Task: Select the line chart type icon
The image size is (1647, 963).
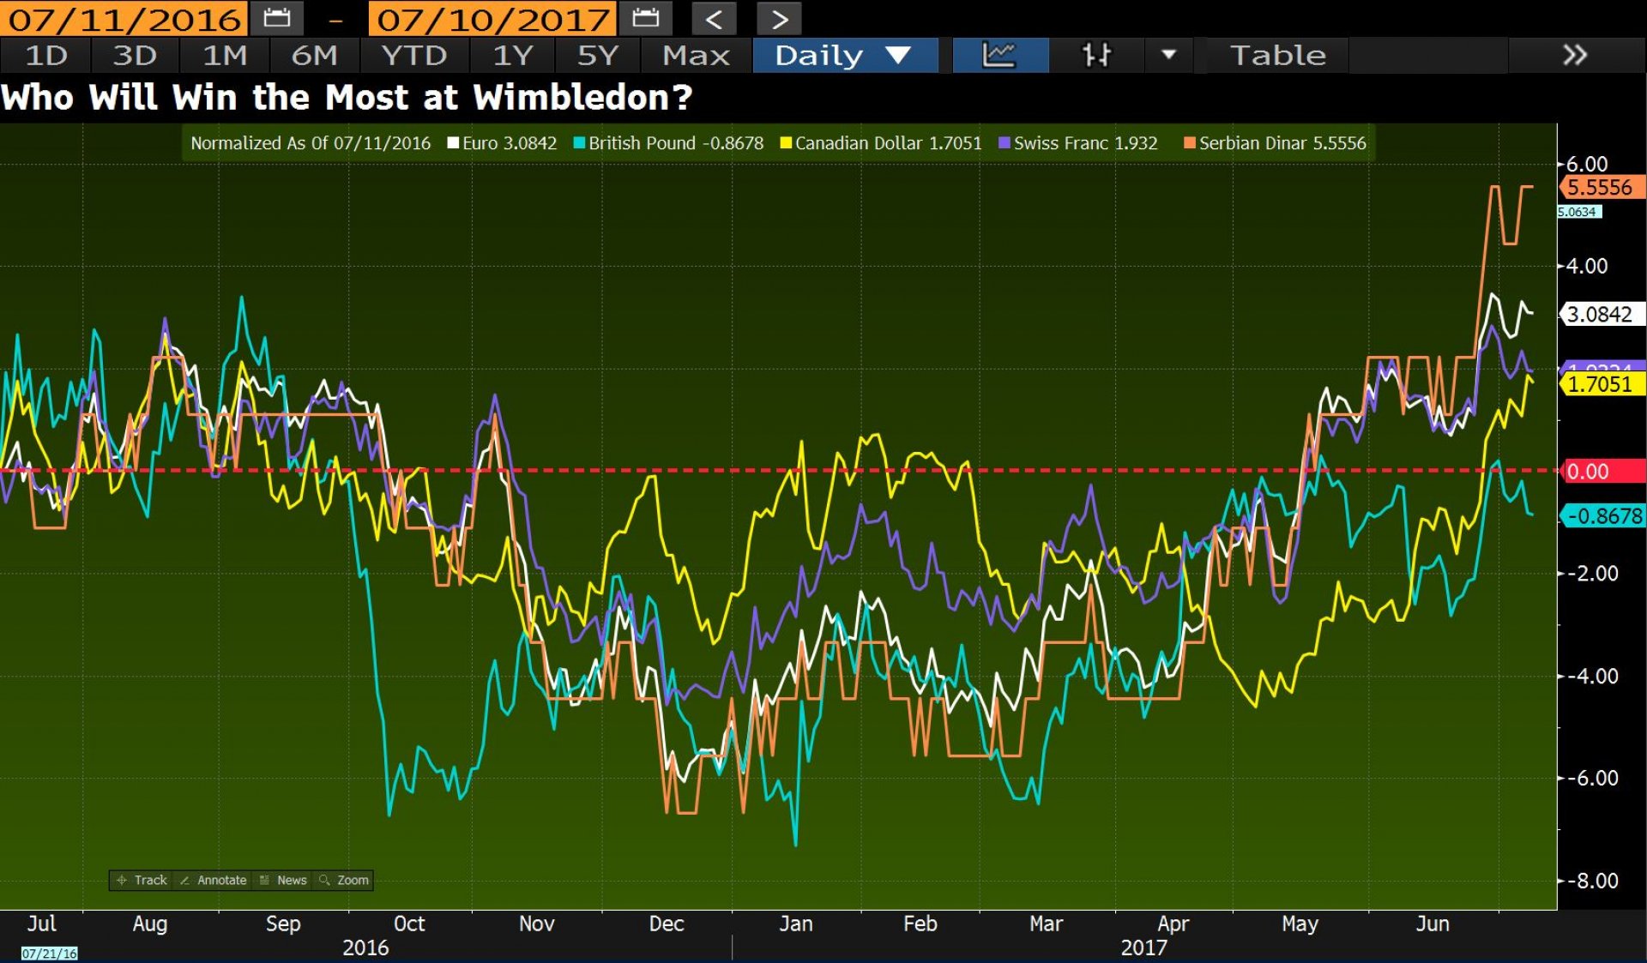Action: click(x=999, y=56)
